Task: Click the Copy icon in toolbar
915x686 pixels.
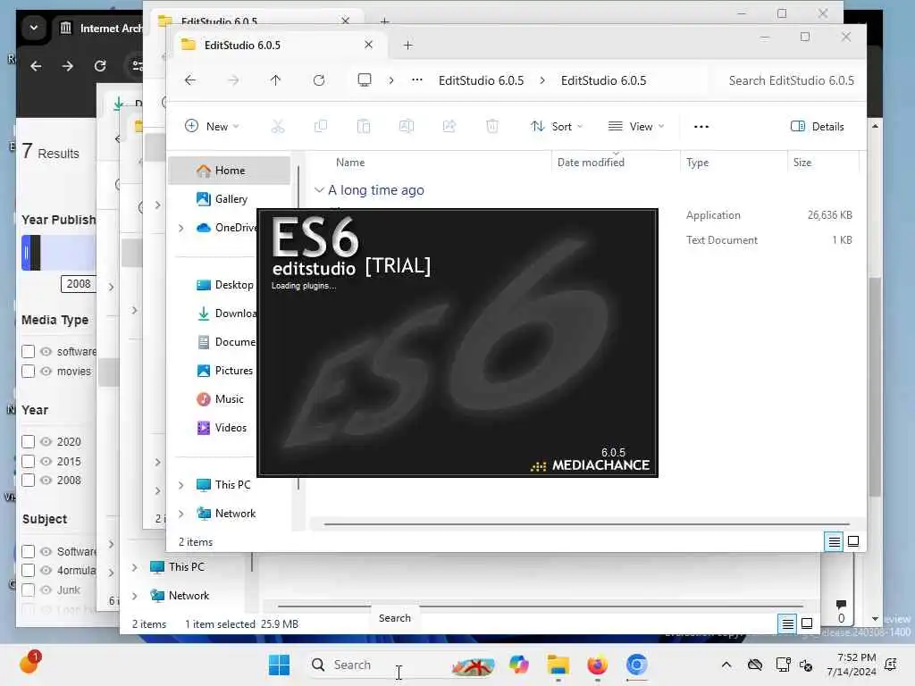Action: click(321, 127)
